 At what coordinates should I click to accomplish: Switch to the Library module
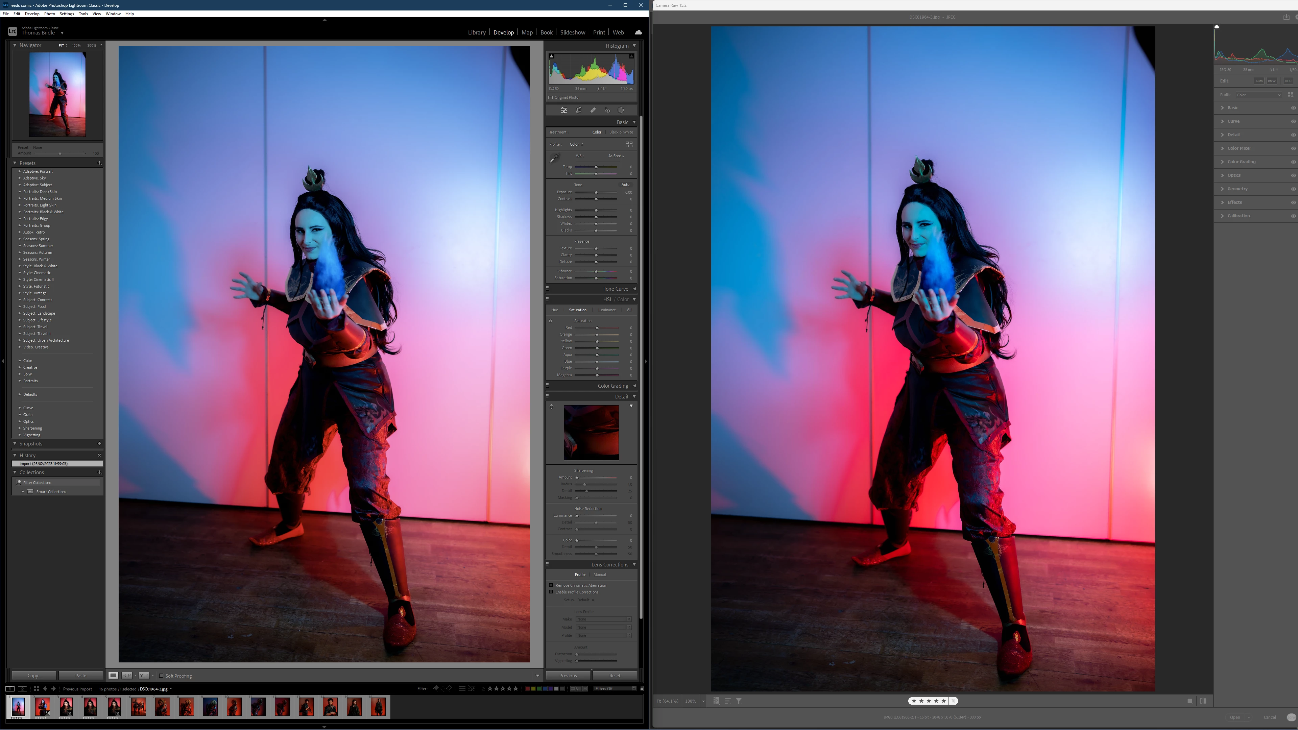point(476,32)
